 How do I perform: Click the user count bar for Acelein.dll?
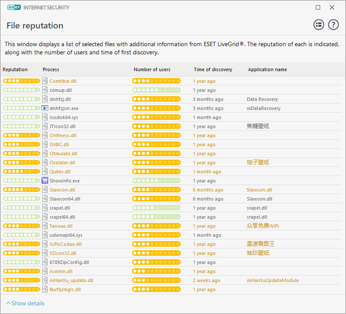pos(156,271)
